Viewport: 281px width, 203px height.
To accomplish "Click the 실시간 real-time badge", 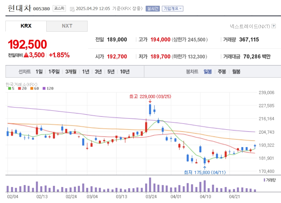I will (153, 9).
